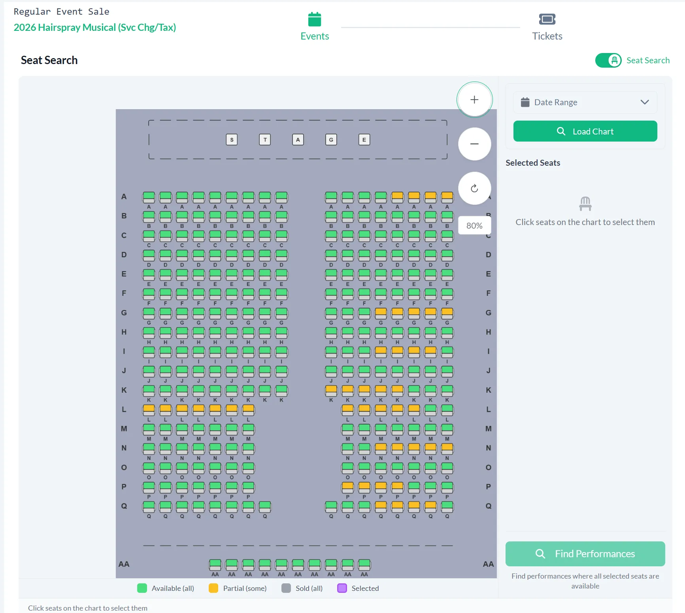Click the right row AA label
The image size is (685, 613).
(488, 564)
